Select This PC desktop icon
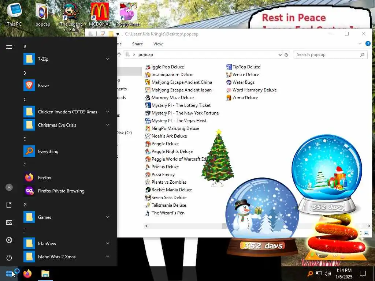Viewport: 375px width, 281px height. 14,15
